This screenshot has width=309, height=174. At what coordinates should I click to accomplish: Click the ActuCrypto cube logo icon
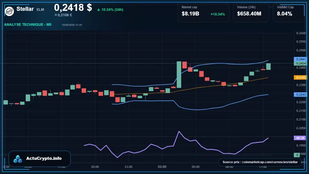click(18, 159)
